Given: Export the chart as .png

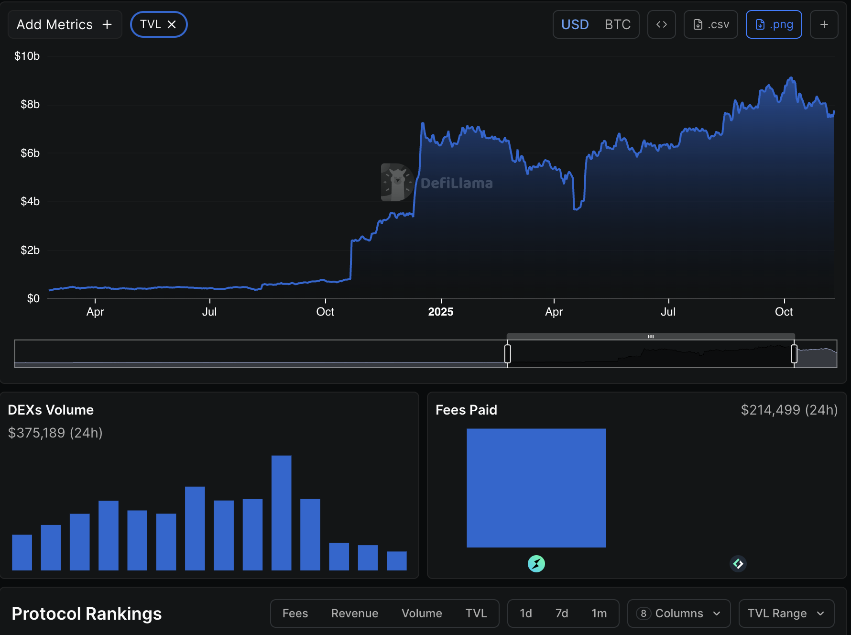Looking at the screenshot, I should click(x=774, y=24).
